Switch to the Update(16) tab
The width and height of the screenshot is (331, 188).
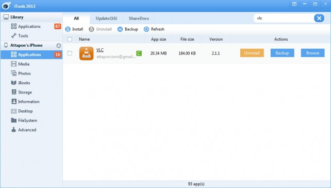(x=106, y=18)
